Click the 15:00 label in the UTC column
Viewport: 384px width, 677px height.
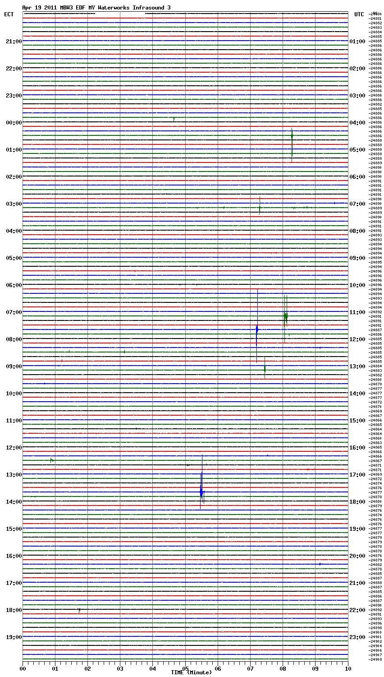pos(357,421)
